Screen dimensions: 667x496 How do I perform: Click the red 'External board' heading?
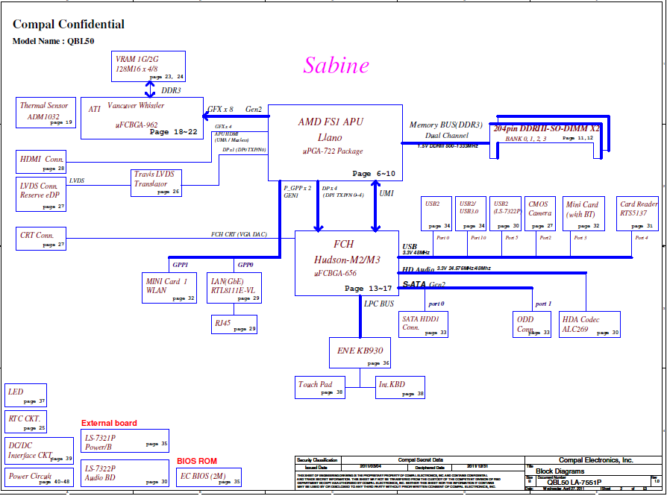coord(110,423)
